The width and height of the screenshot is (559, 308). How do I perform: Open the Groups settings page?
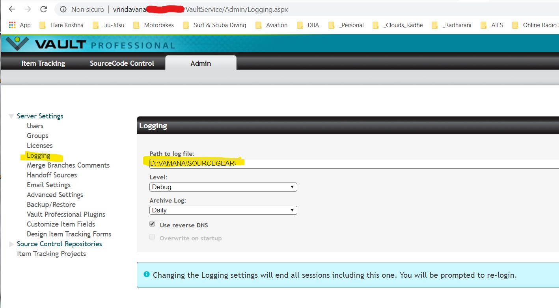point(37,136)
